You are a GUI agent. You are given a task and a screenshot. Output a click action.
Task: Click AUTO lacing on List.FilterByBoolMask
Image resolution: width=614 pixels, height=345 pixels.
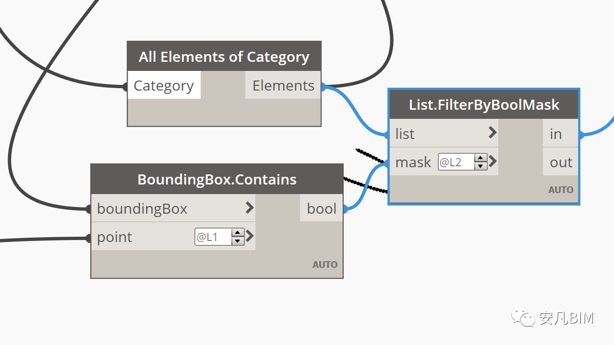point(561,190)
